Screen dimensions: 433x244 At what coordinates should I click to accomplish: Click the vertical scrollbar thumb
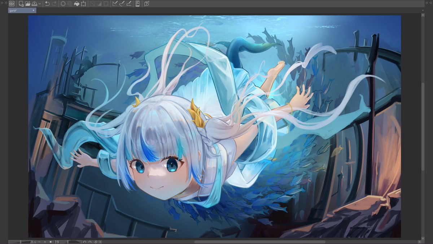[x=423, y=127]
